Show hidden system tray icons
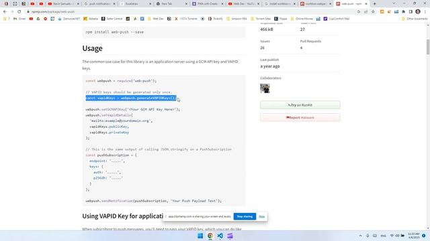430x241 pixels. coord(360,236)
